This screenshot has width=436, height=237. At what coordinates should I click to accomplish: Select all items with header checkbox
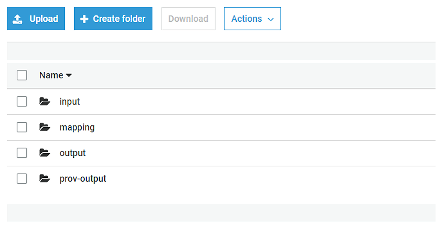click(22, 75)
